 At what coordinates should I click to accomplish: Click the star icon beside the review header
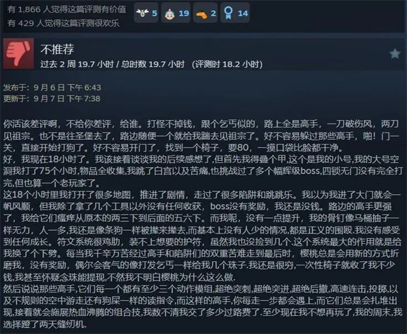(x=395, y=54)
